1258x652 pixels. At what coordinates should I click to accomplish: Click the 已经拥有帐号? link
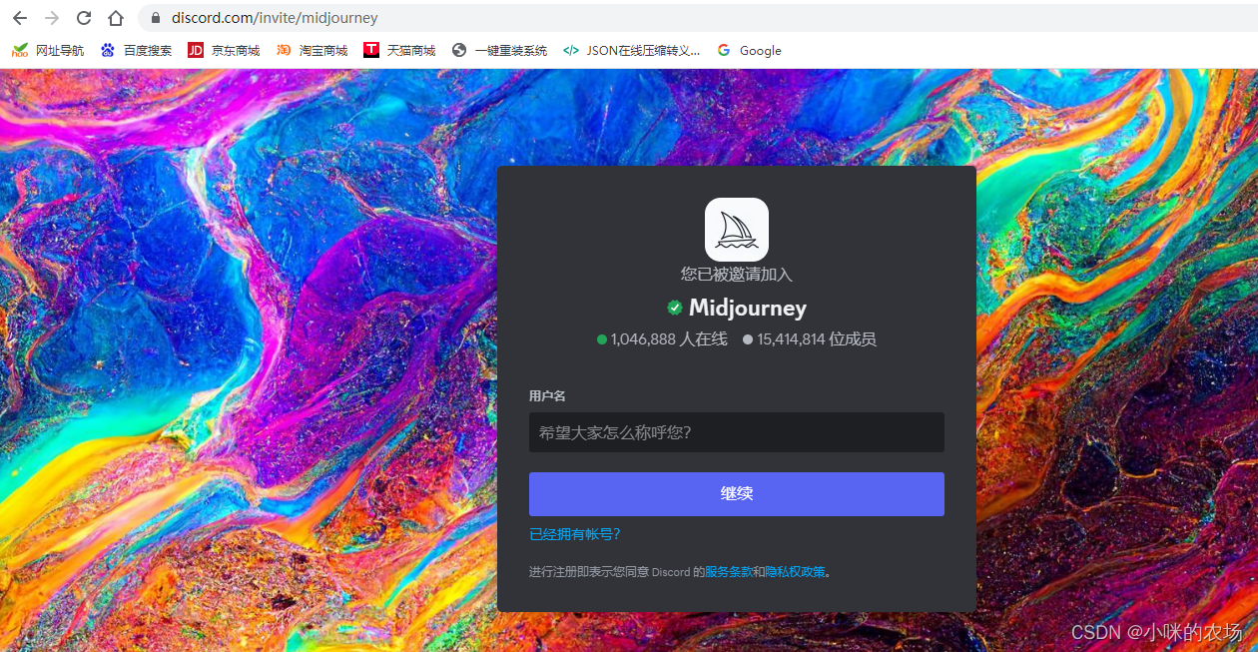point(574,534)
